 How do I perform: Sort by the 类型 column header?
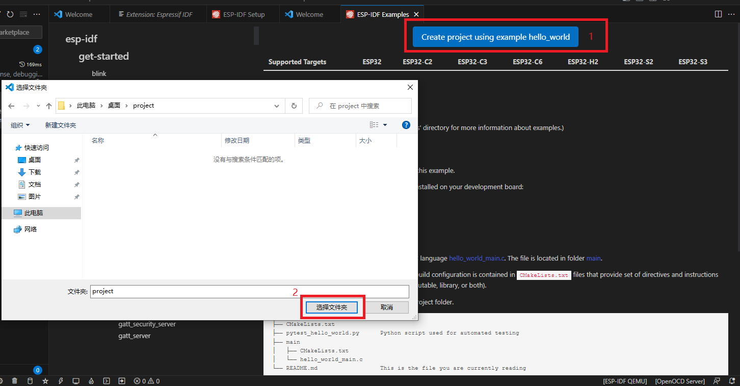coord(325,141)
